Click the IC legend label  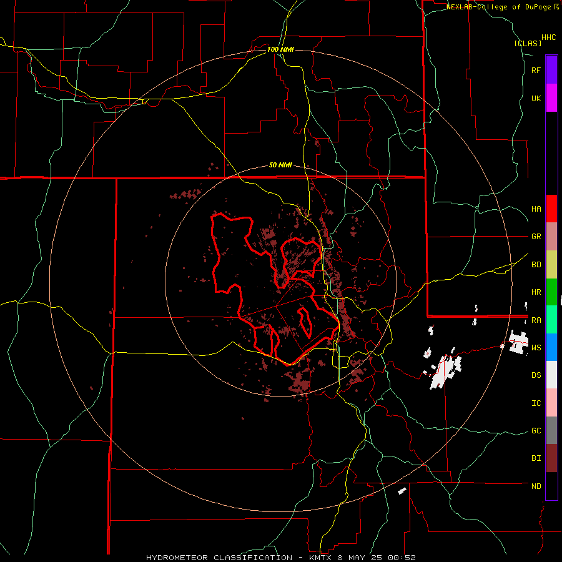(536, 403)
